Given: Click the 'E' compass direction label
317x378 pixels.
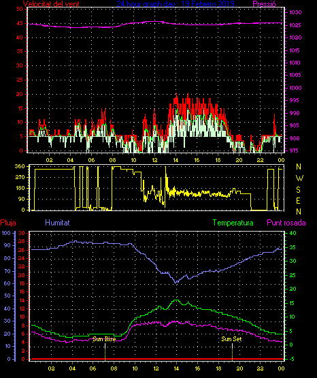Looking at the screenshot, I should click(298, 200).
